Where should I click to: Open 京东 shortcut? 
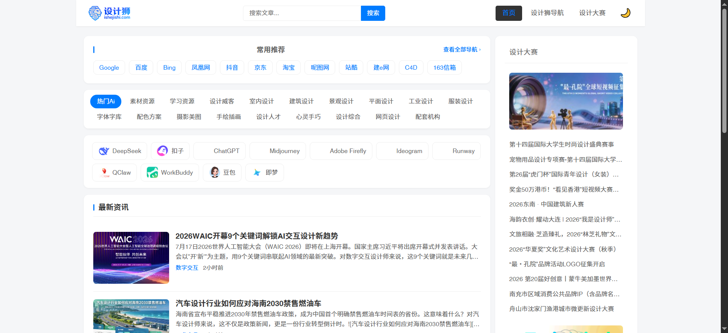pos(260,67)
